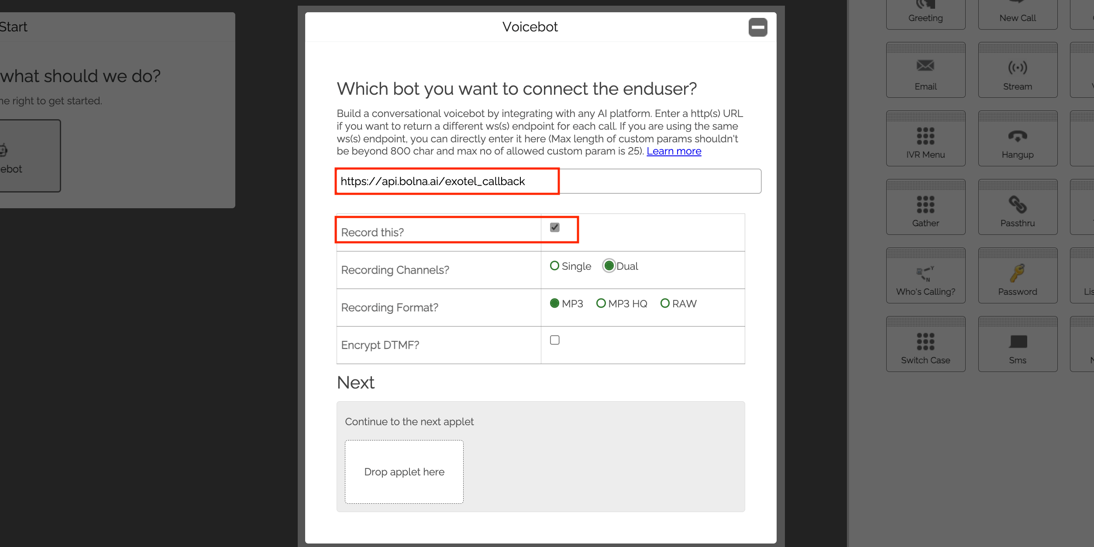The image size is (1094, 547).
Task: Enable the Encrypt DTMF option
Action: (x=554, y=340)
